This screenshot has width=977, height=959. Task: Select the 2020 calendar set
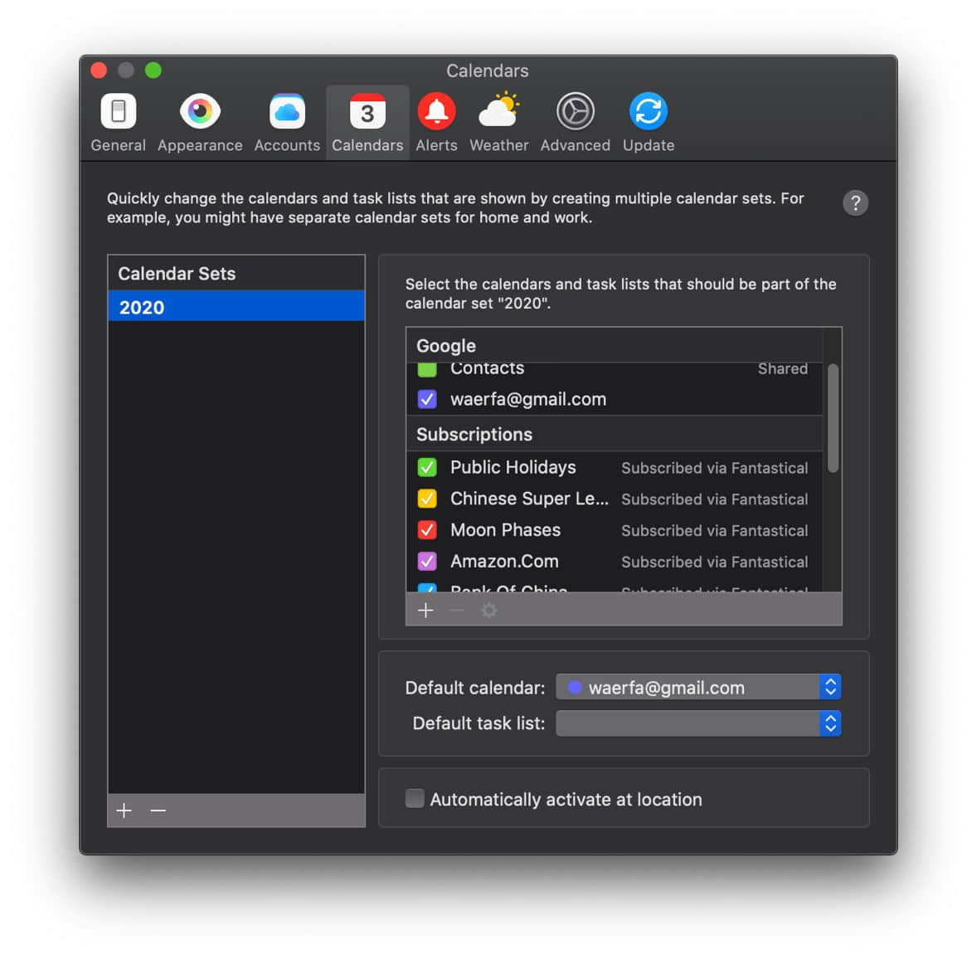[236, 306]
